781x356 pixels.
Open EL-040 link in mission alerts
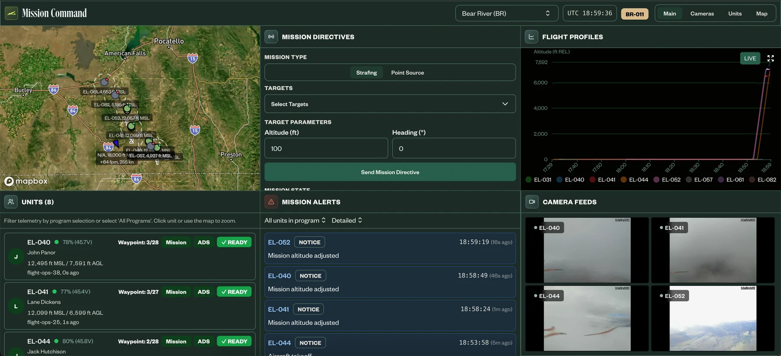(x=279, y=276)
